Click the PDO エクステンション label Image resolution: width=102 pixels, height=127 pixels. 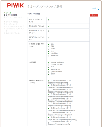(x=37, y=26)
